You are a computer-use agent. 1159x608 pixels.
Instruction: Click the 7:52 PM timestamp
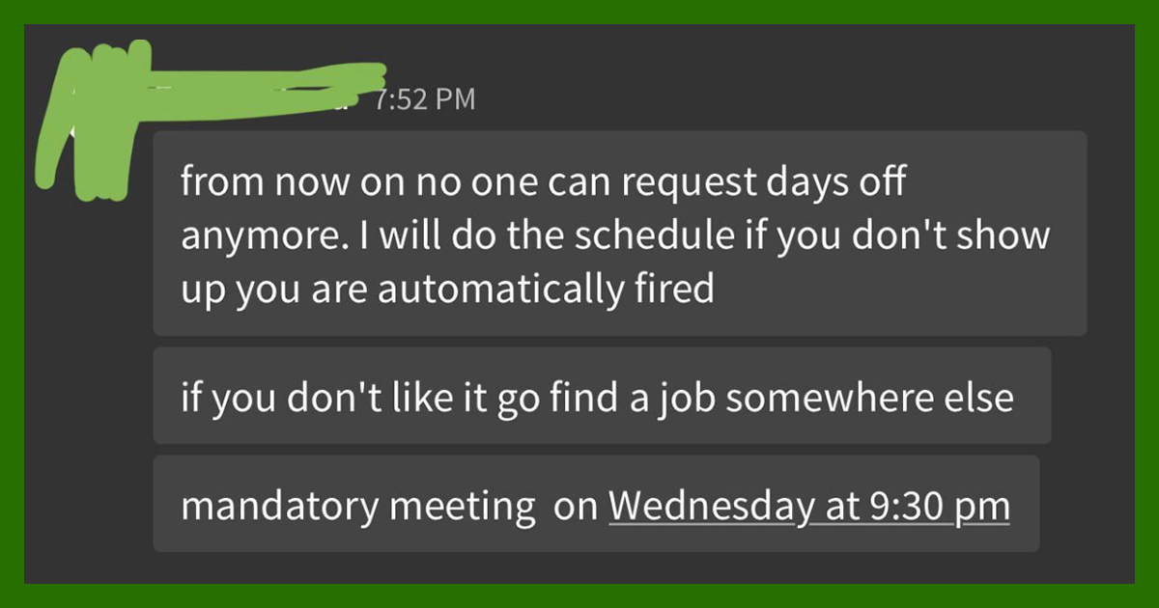point(425,97)
